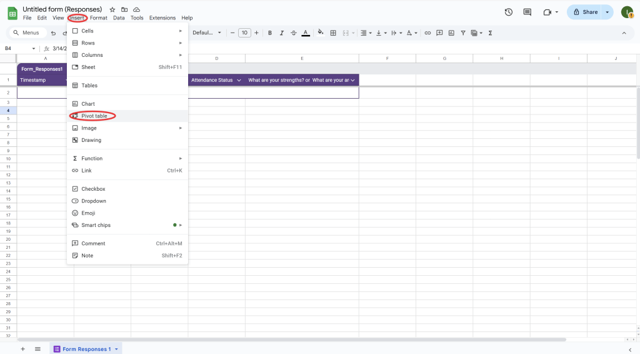640x354 pixels.
Task: Open the text color picker
Action: pyautogui.click(x=306, y=33)
